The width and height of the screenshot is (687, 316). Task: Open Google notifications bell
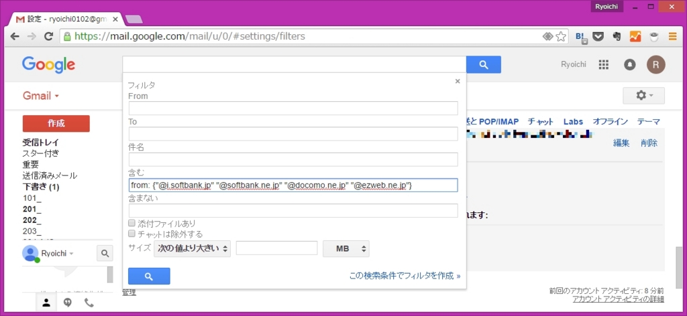(x=629, y=65)
